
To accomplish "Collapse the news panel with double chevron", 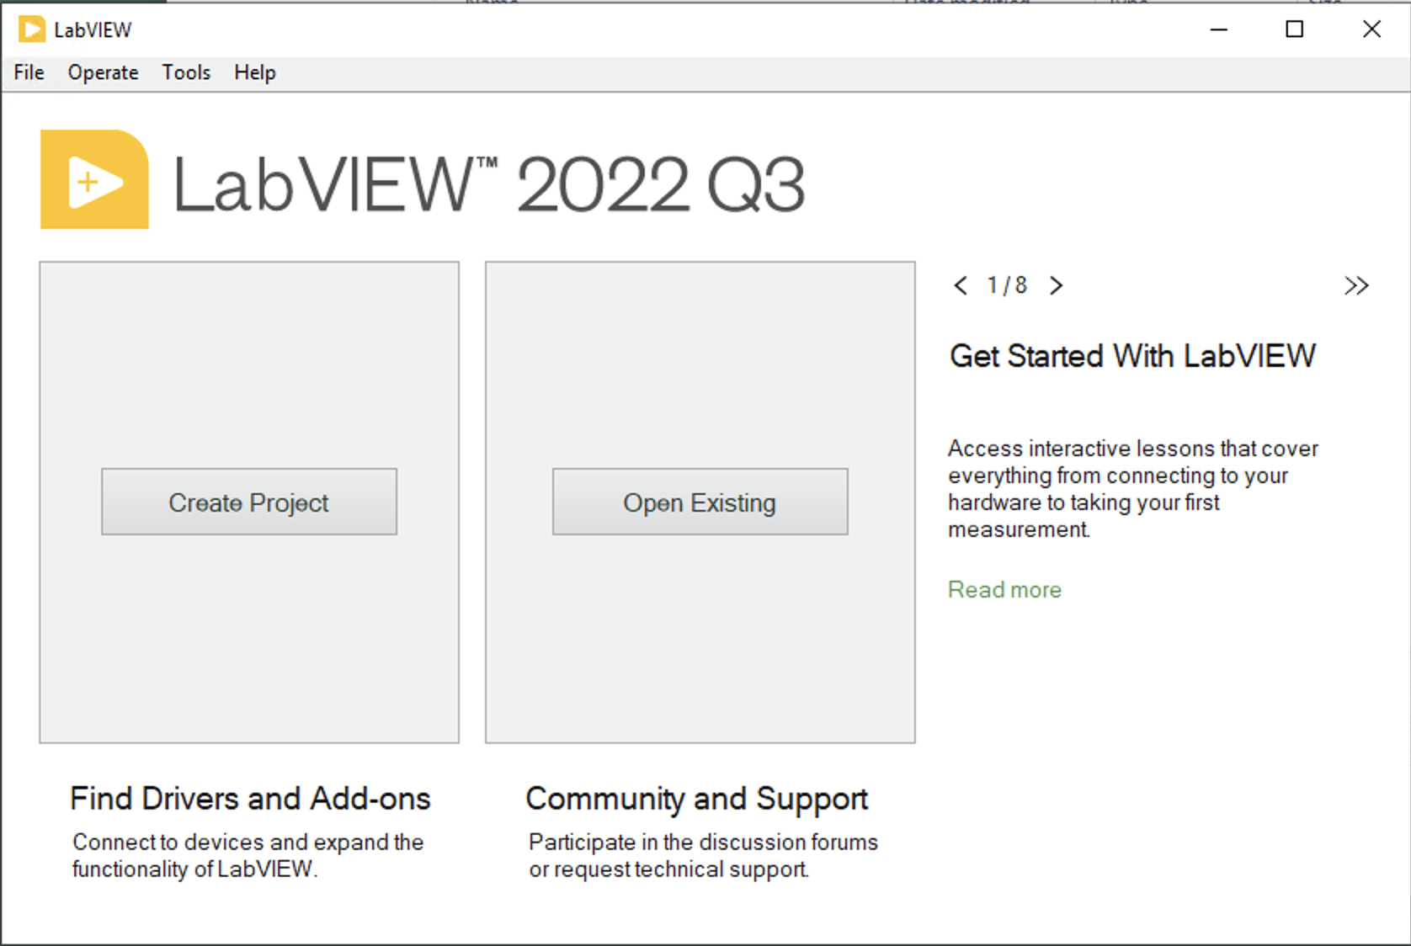I will [1356, 286].
